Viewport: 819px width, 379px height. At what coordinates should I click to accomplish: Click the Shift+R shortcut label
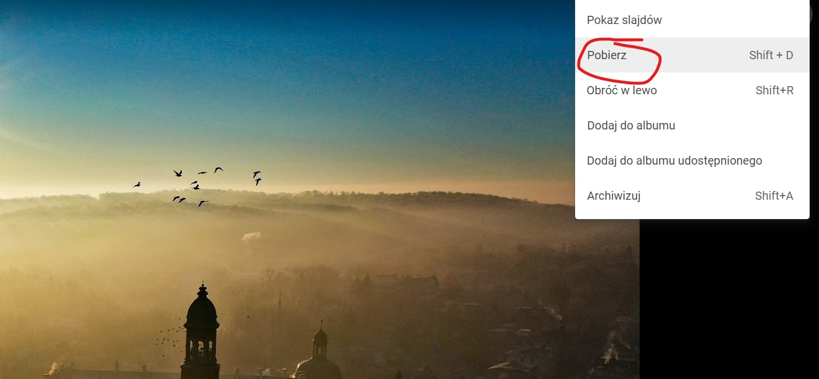pyautogui.click(x=774, y=90)
